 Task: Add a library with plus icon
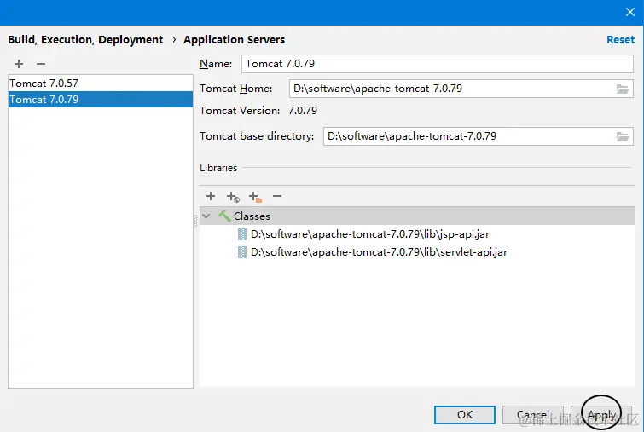point(211,196)
